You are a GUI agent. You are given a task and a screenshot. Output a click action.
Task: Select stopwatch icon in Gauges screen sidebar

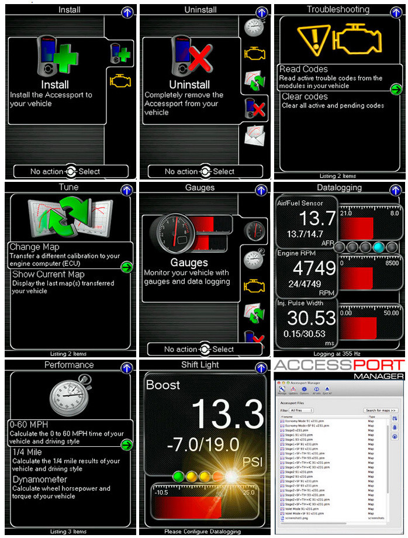click(x=254, y=258)
